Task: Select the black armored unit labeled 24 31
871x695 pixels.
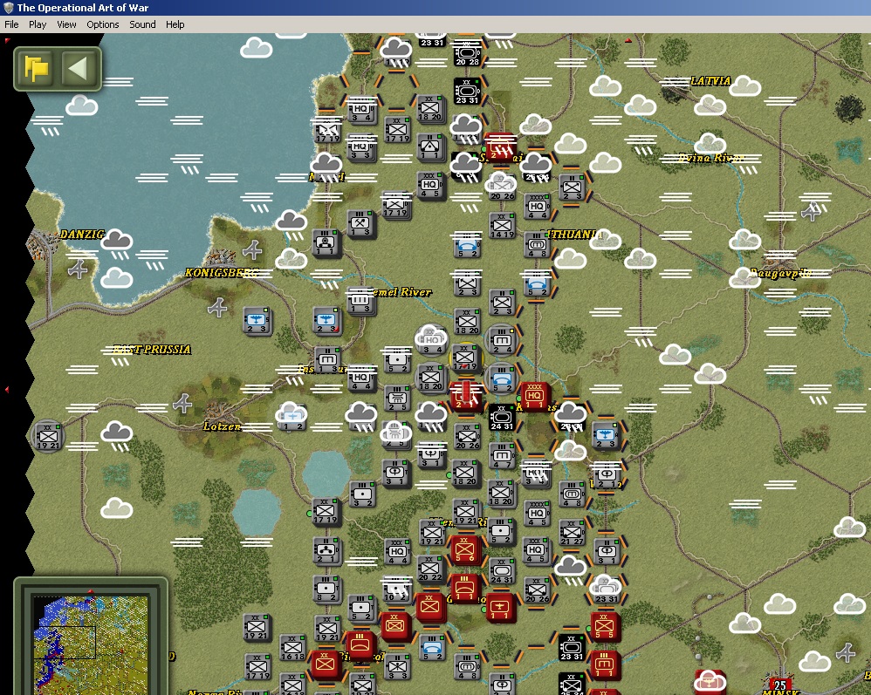Action: [502, 418]
